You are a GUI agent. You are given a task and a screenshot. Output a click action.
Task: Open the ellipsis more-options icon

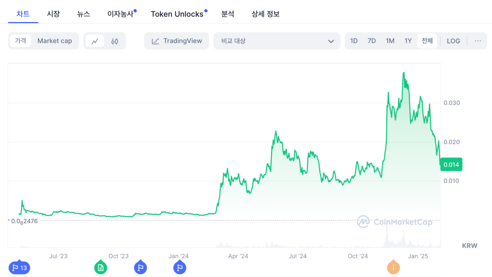coord(478,41)
